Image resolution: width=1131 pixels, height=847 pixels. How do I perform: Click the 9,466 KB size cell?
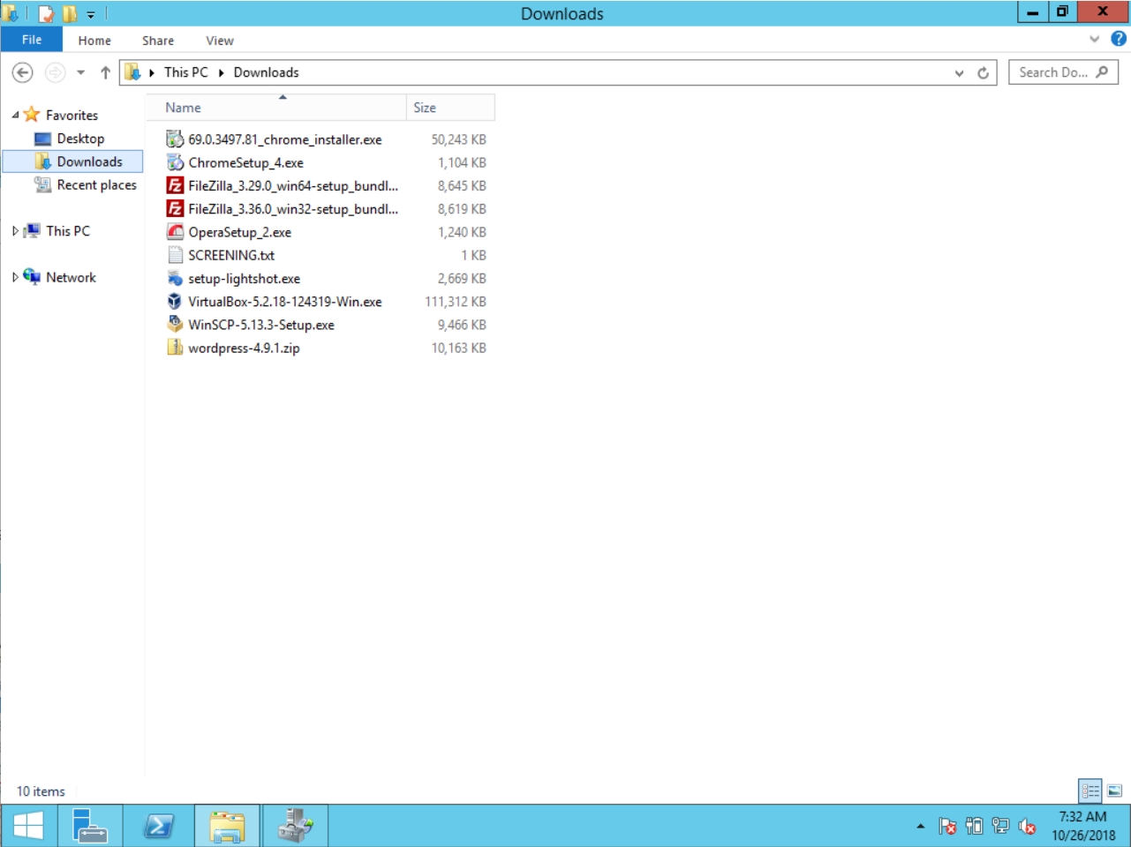[x=462, y=325]
